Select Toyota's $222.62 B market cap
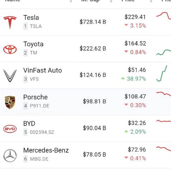171x171 pixels. 93,49
